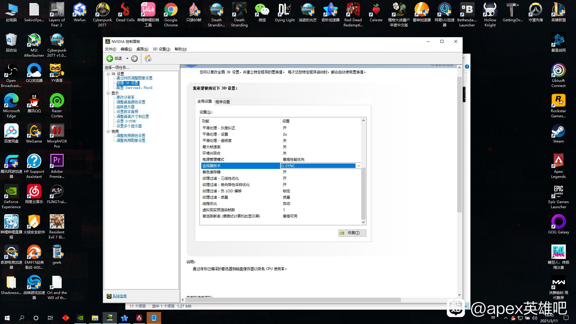
Task: Toggle 平滑处理-灰度纠正 on/off
Action: 284,127
